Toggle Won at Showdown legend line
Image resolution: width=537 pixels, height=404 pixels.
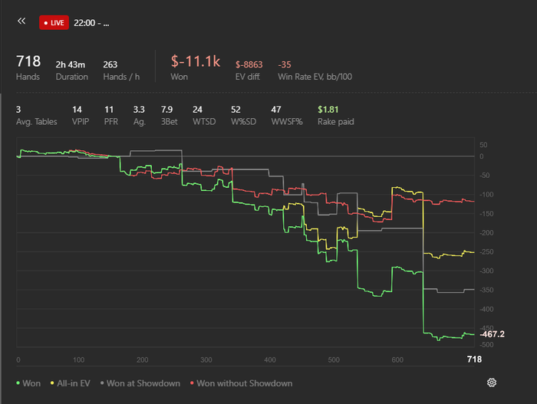(140, 383)
